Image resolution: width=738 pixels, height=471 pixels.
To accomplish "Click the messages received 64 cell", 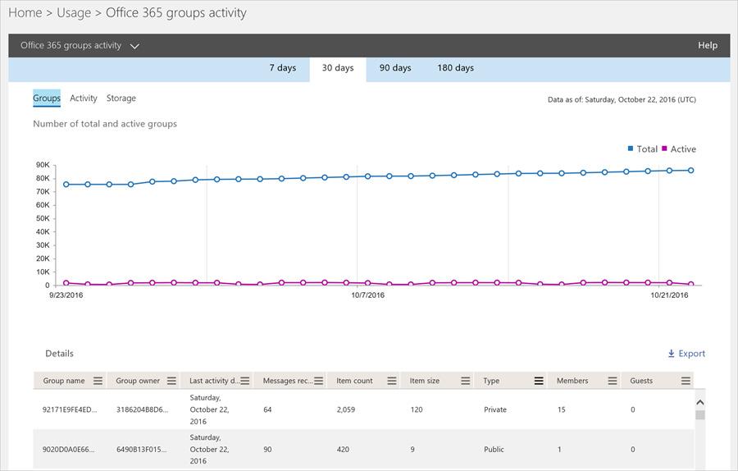I will click(x=267, y=409).
